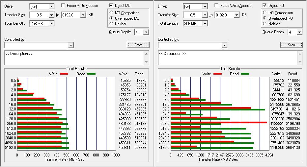
Task: Enable Force Write Access in drive Z window
Action: (x=217, y=6)
